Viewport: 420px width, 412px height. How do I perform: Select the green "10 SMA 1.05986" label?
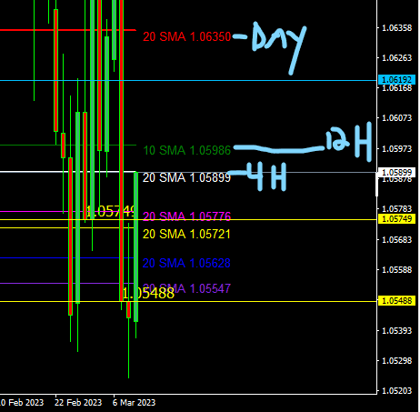(x=186, y=150)
